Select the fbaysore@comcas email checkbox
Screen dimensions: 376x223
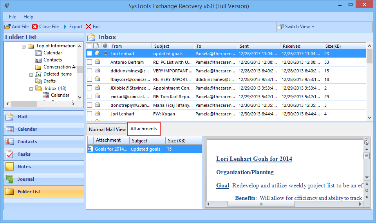(89, 79)
